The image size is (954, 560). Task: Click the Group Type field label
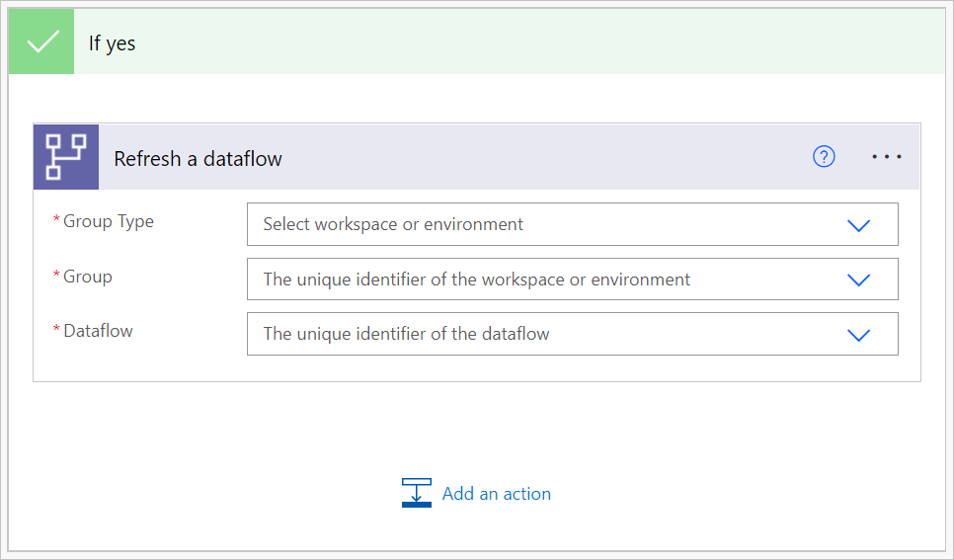pyautogui.click(x=109, y=221)
